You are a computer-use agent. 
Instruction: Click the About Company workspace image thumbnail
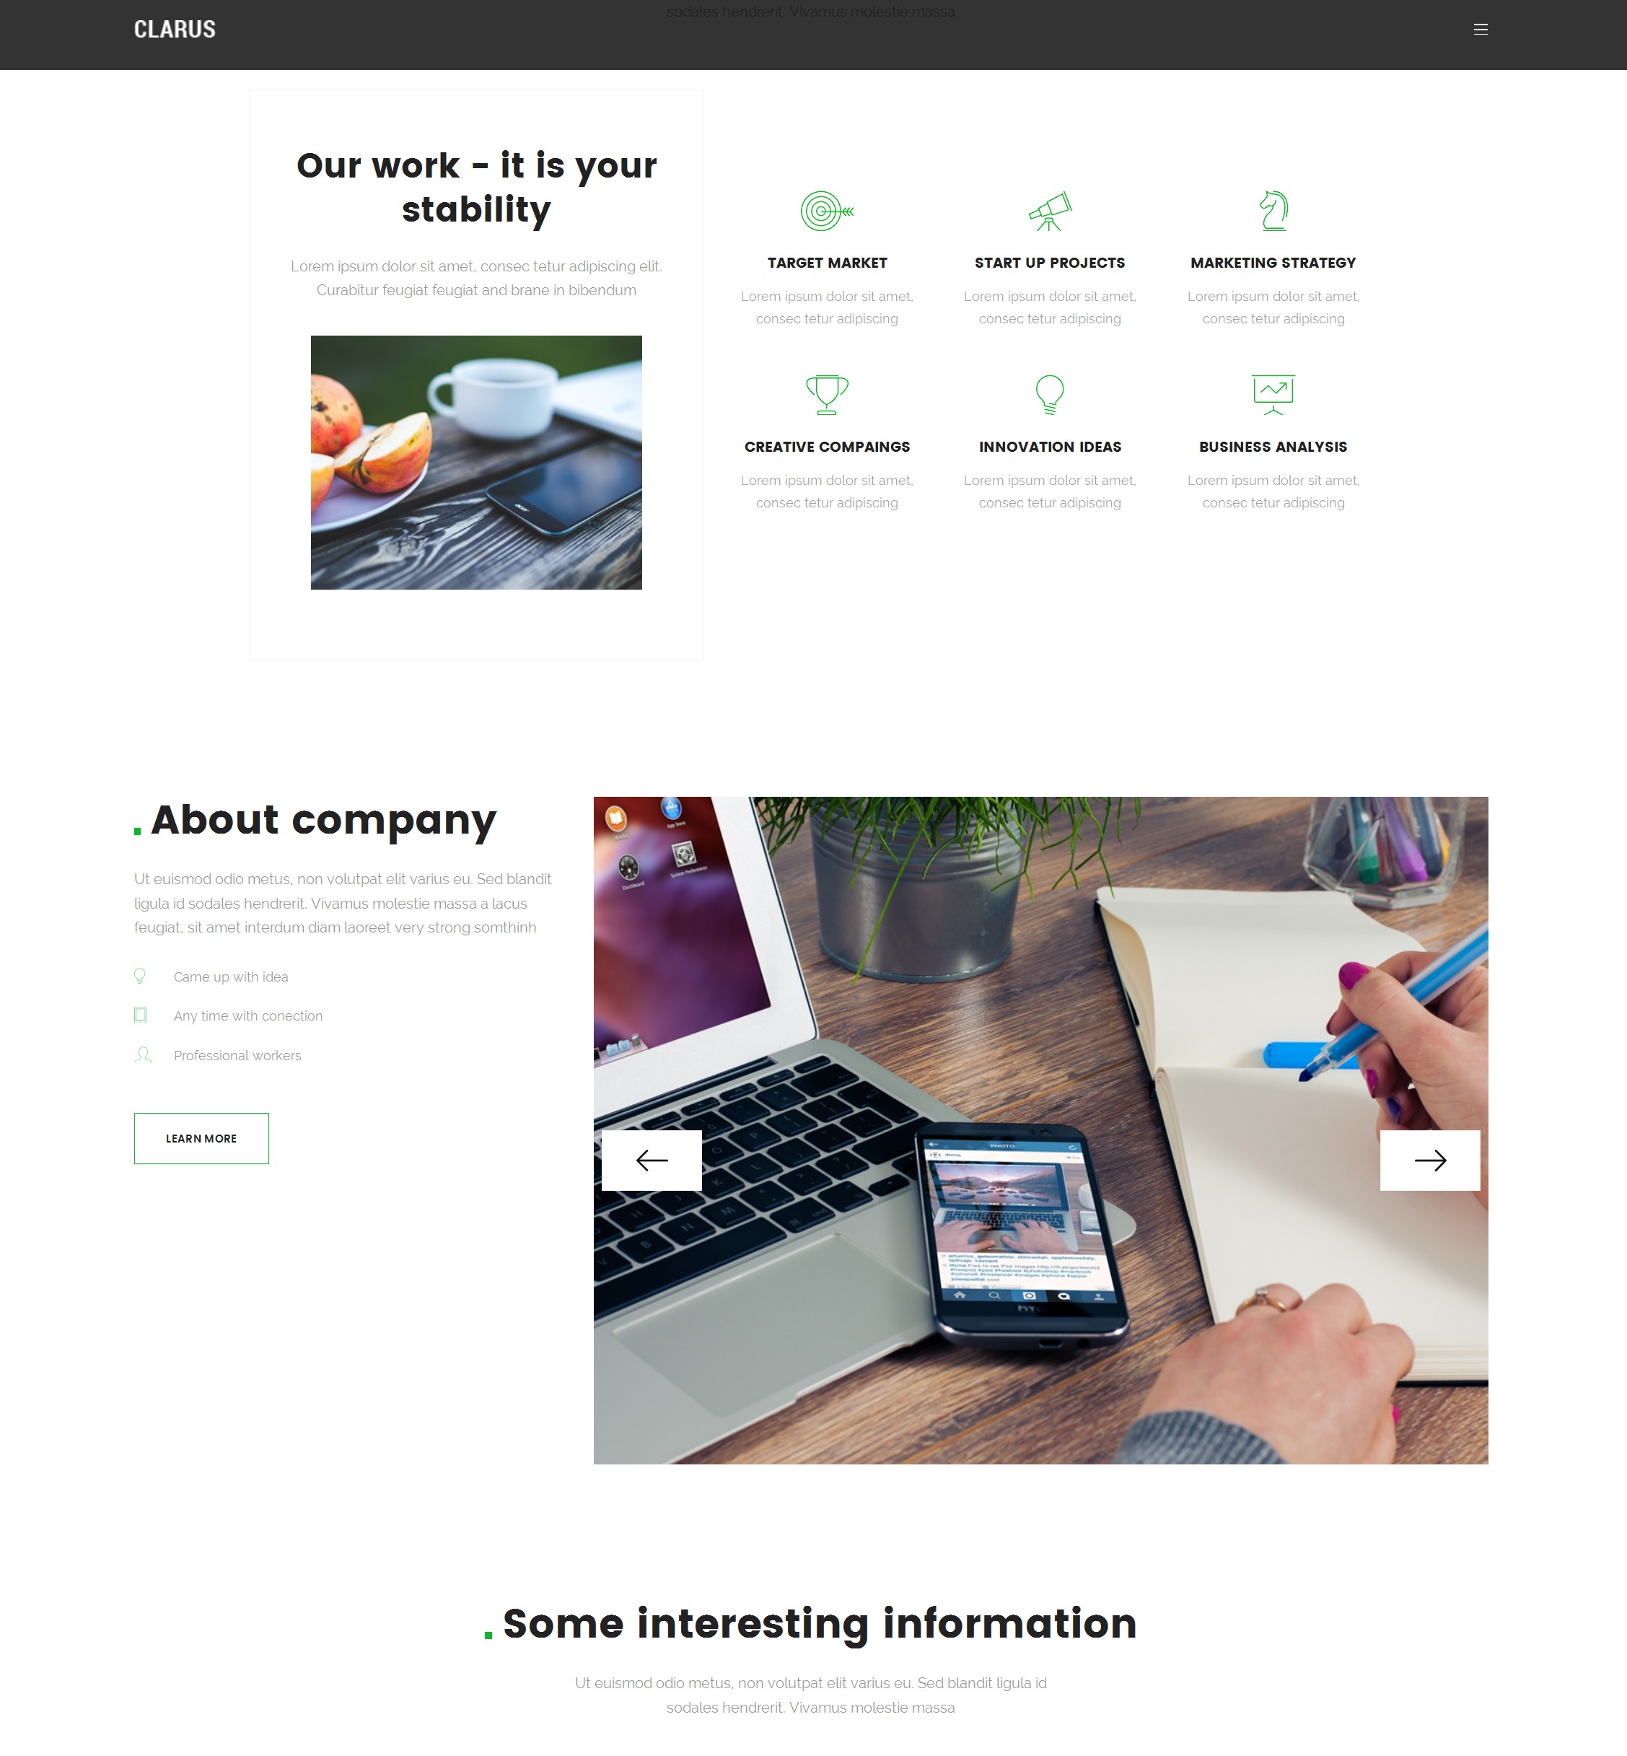point(1041,1129)
